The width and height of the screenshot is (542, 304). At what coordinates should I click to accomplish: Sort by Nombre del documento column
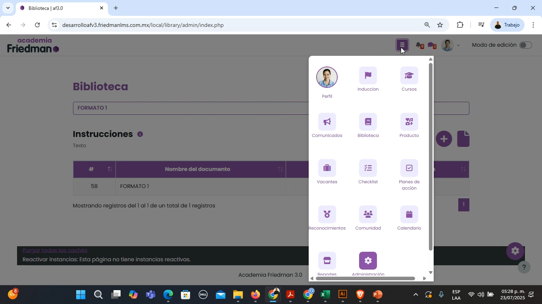tap(200, 169)
